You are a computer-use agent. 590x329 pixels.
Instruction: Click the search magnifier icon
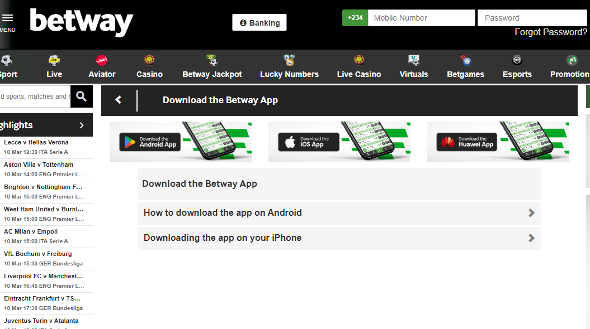[82, 96]
